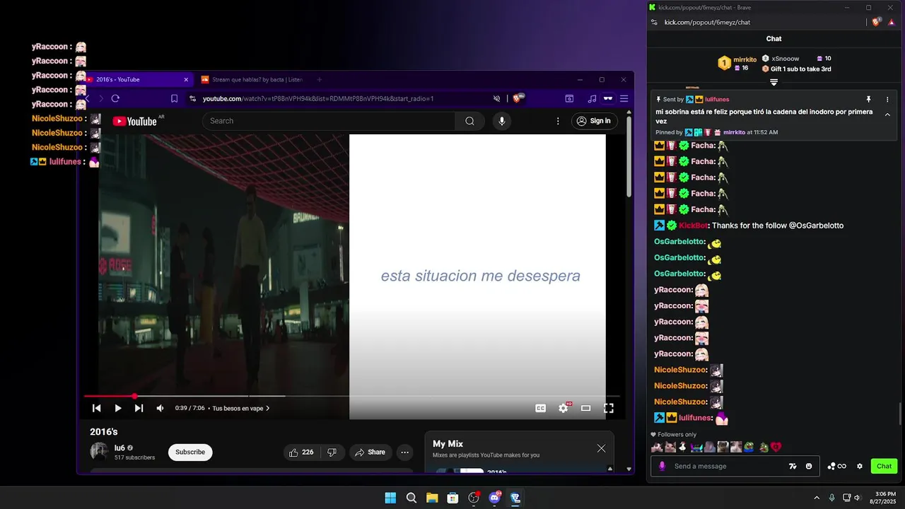
Task: Skip to the previous video in playlist
Action: [97, 408]
